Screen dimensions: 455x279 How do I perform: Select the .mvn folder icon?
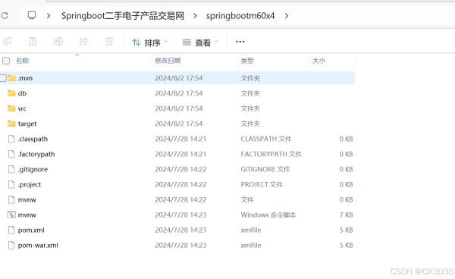[x=11, y=78]
